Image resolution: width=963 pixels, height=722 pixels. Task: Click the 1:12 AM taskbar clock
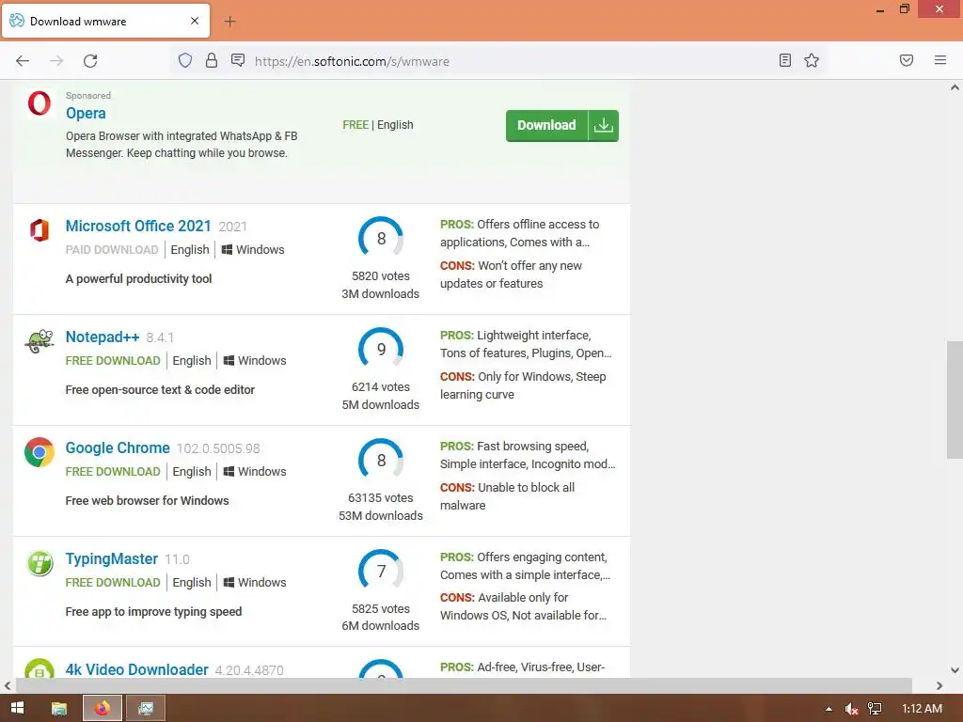click(x=922, y=709)
